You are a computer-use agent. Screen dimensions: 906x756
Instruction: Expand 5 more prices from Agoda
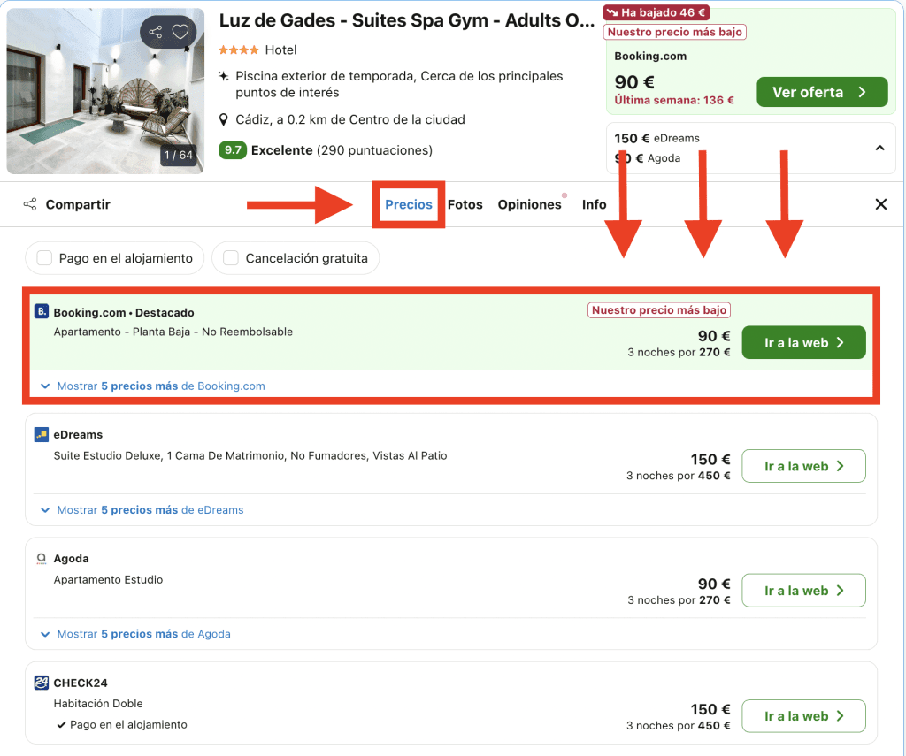(136, 634)
